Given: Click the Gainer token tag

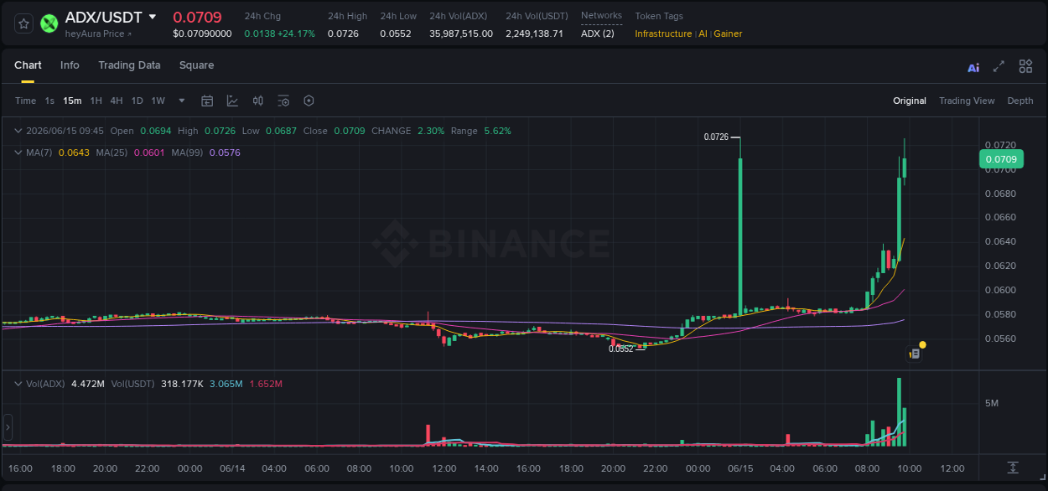Looking at the screenshot, I should click(x=728, y=34).
